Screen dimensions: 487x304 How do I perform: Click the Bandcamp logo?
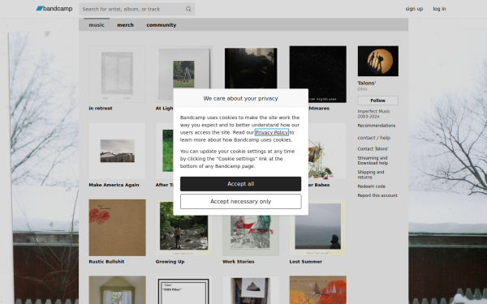click(54, 9)
